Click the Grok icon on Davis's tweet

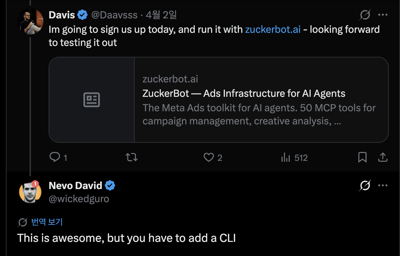click(365, 15)
